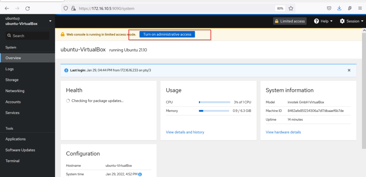366x177 pixels.
Task: Go to the Logs section
Action: point(28,69)
